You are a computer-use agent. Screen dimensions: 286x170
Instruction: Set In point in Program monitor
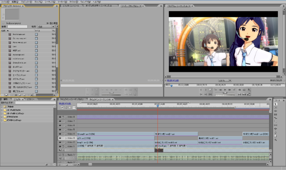click(x=201, y=90)
